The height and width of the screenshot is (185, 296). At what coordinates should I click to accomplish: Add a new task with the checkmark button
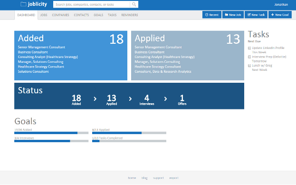256,15
